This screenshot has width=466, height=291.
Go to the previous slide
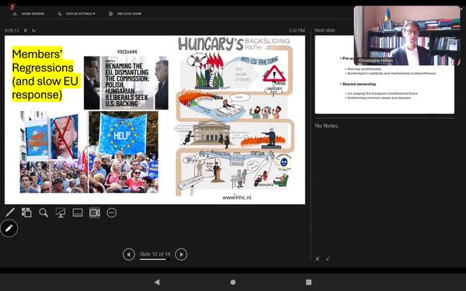tap(129, 255)
